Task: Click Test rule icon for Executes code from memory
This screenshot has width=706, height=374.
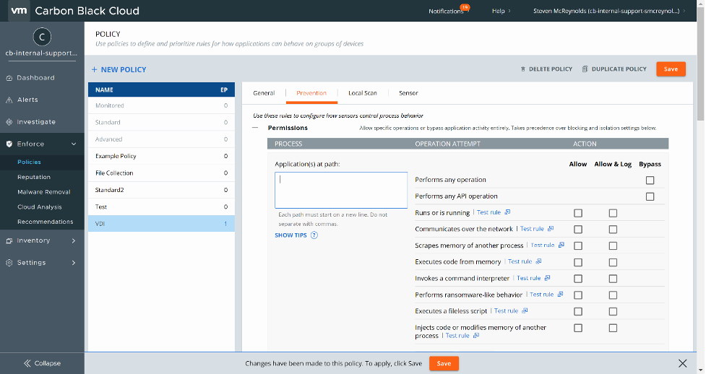Action: [x=538, y=261]
